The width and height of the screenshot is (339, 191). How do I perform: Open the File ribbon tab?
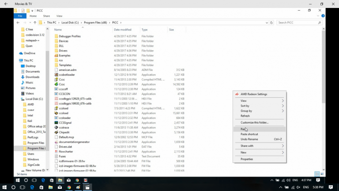pyautogui.click(x=20, y=16)
